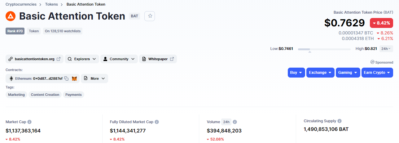Viewport: 399px width, 143px height.
Task: Show Volume info tooltip icon
Action: coord(235,122)
